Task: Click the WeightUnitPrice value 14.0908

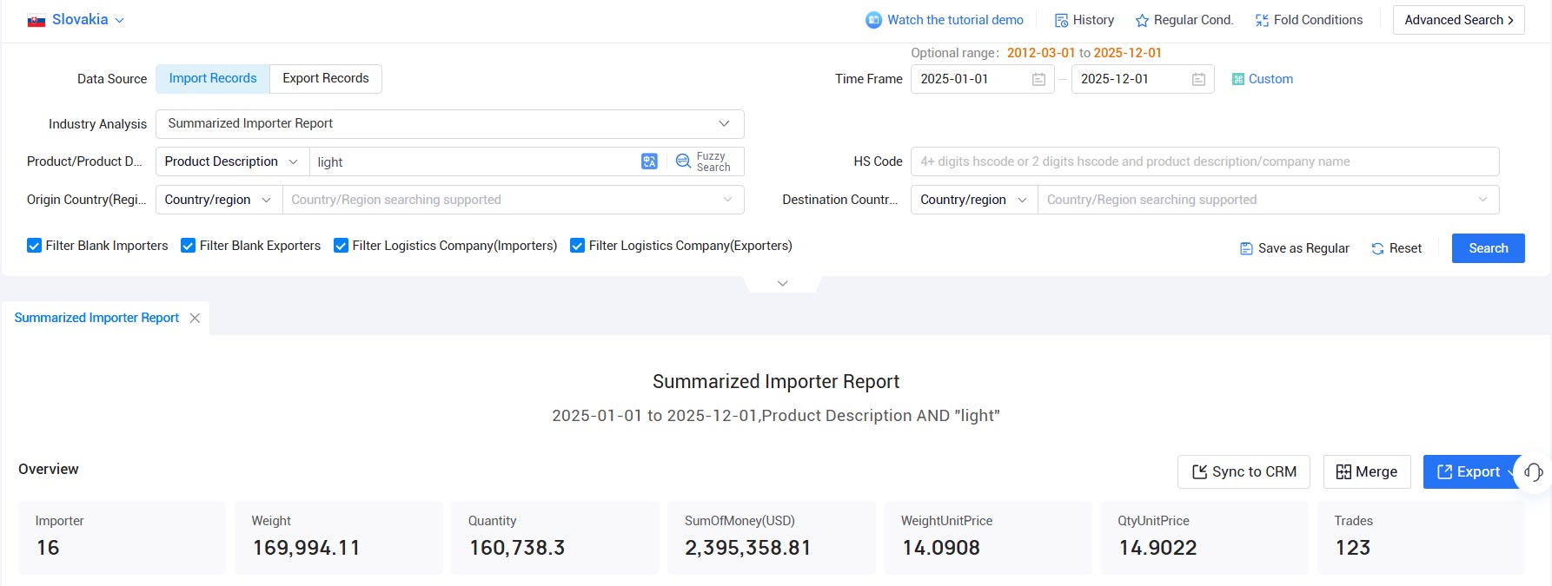Action: pos(941,548)
